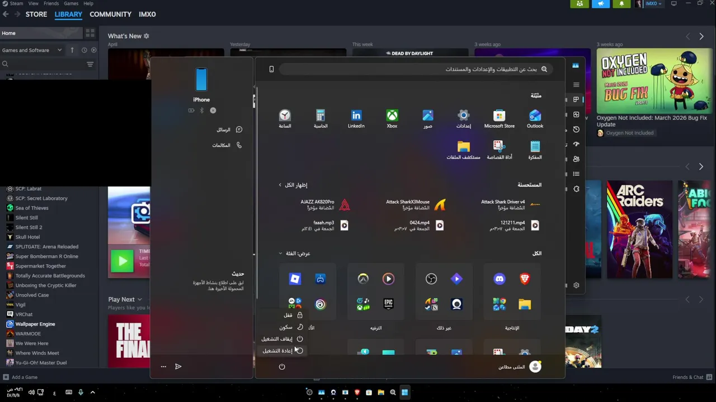716x402 pixels.
Task: Open OBS Studio in the Other group
Action: (x=431, y=279)
